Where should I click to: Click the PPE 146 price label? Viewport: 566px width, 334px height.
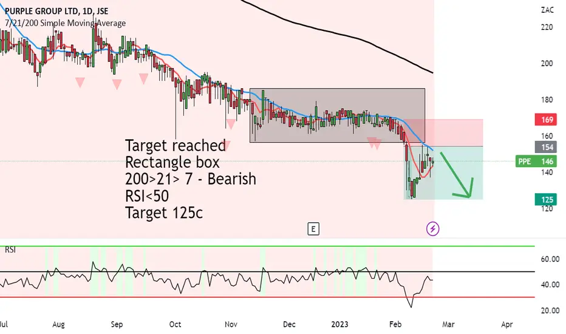pos(536,162)
